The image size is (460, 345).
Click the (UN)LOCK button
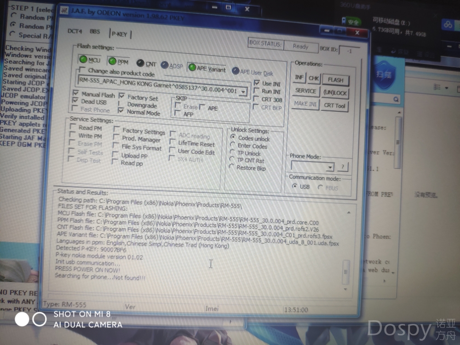pos(335,93)
